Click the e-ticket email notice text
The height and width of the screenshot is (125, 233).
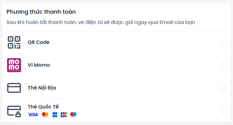[x=101, y=22]
